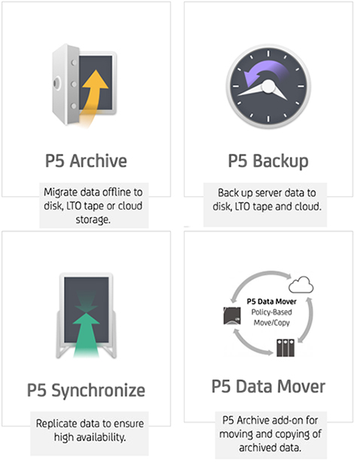Select the 'Migrate data offline' description box
Image resolution: width=354 pixels, height=463 pixels.
pyautogui.click(x=94, y=206)
